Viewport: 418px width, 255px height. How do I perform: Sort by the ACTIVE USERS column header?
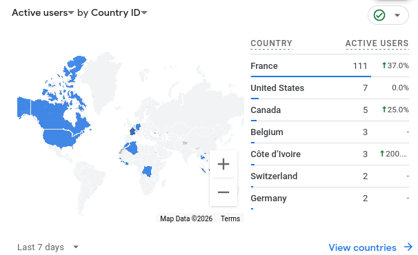(377, 43)
